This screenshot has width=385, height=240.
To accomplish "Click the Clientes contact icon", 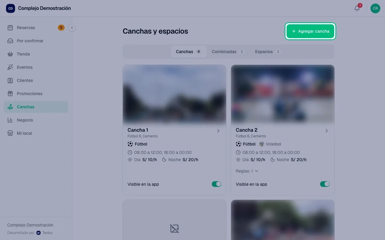I will 10,80.
